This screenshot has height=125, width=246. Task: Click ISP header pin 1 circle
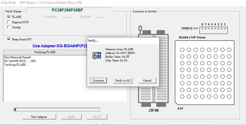point(225,29)
